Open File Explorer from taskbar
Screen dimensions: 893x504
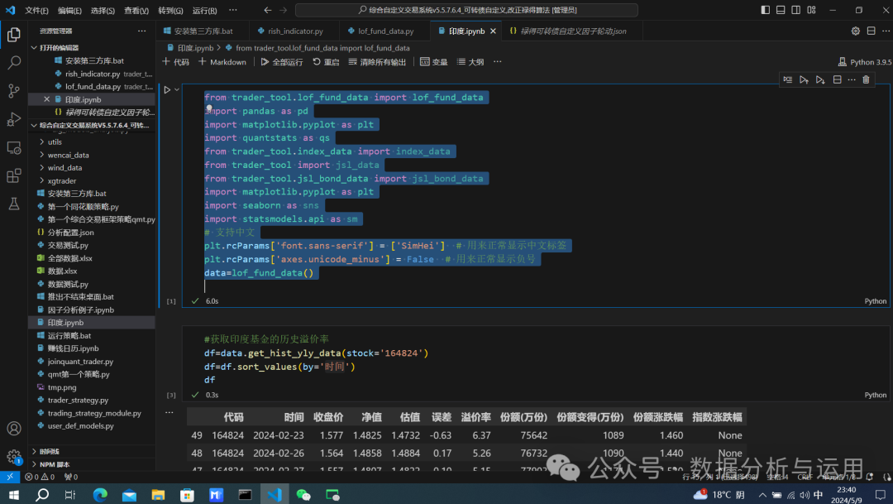pos(158,494)
